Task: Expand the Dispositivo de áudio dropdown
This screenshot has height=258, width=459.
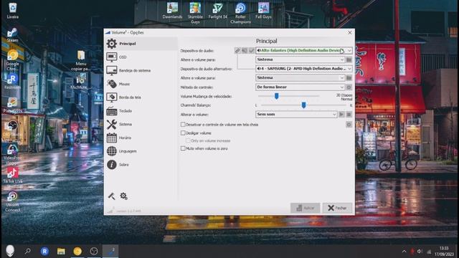Action: tap(349, 51)
